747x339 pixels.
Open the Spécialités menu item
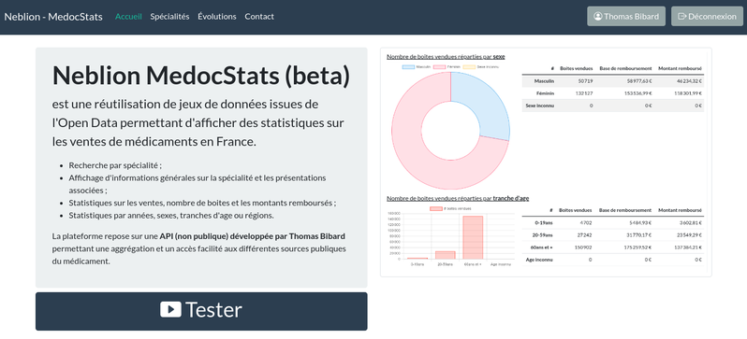[x=169, y=17]
